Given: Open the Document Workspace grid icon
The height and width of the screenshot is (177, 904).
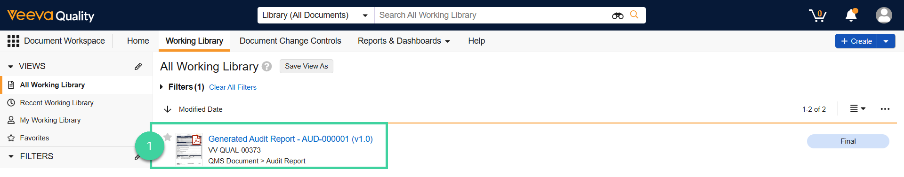Looking at the screenshot, I should [x=13, y=41].
